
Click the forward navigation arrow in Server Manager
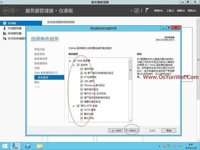click(x=12, y=11)
